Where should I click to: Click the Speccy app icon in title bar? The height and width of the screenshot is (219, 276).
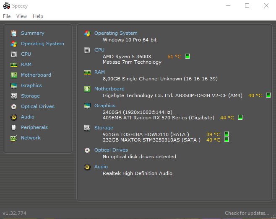coord(7,5)
